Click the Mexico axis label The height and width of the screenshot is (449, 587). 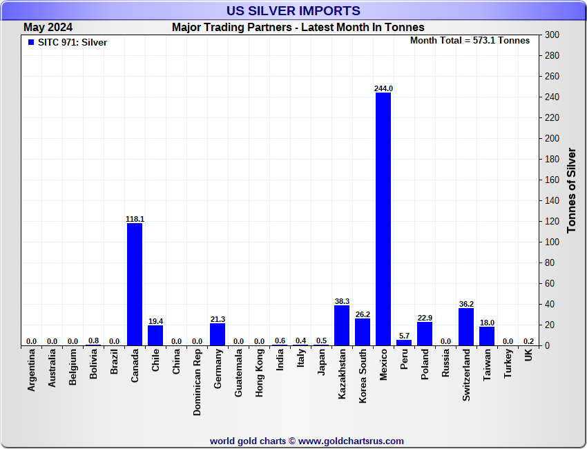click(x=383, y=365)
